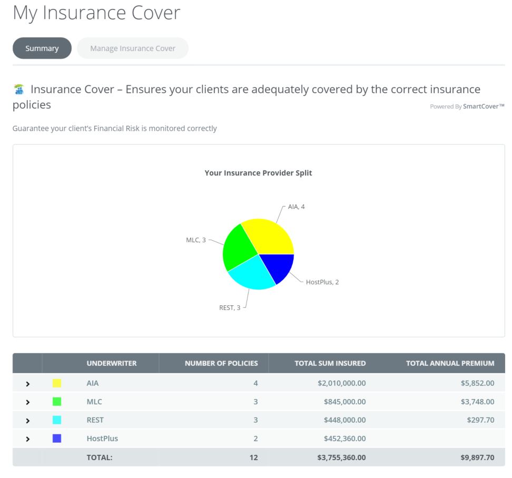Click the cyan REST color swatch
Screen dimensions: 512x478
click(x=57, y=420)
